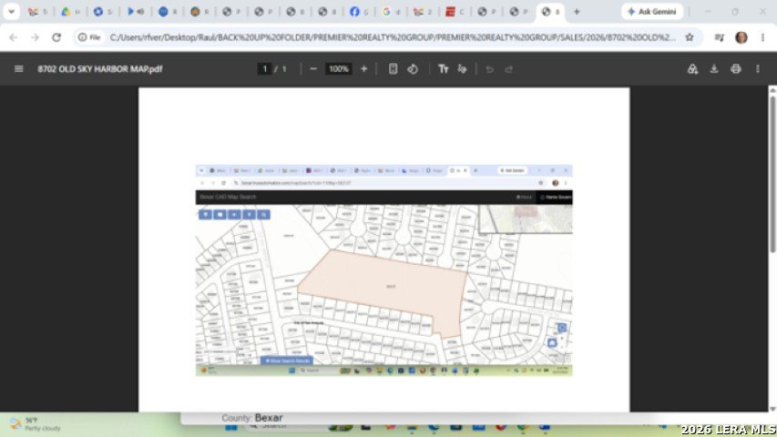Click the Ask Gemini button

(x=652, y=12)
